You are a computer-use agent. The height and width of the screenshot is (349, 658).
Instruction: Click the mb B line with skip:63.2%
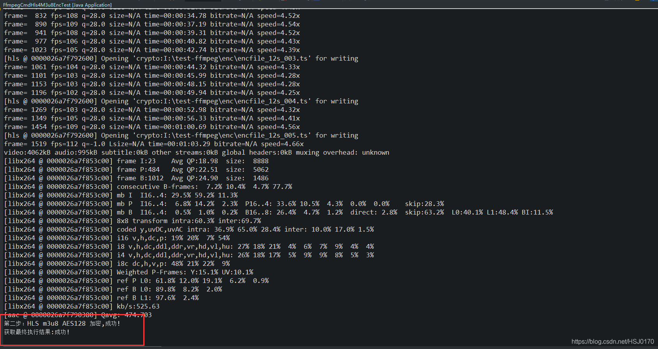[278, 212]
